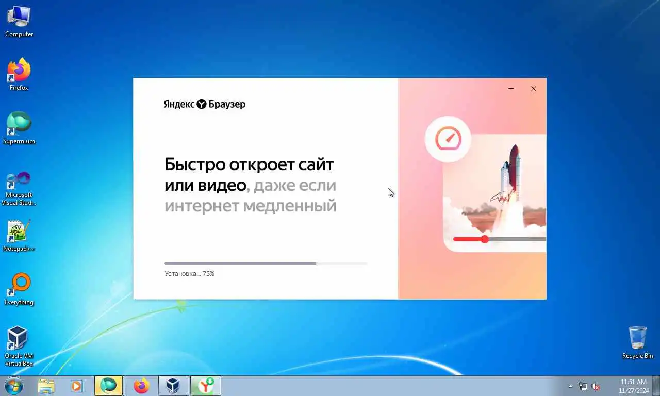This screenshot has height=396, width=660.
Task: Click the muted volume tray icon
Action: point(596,386)
